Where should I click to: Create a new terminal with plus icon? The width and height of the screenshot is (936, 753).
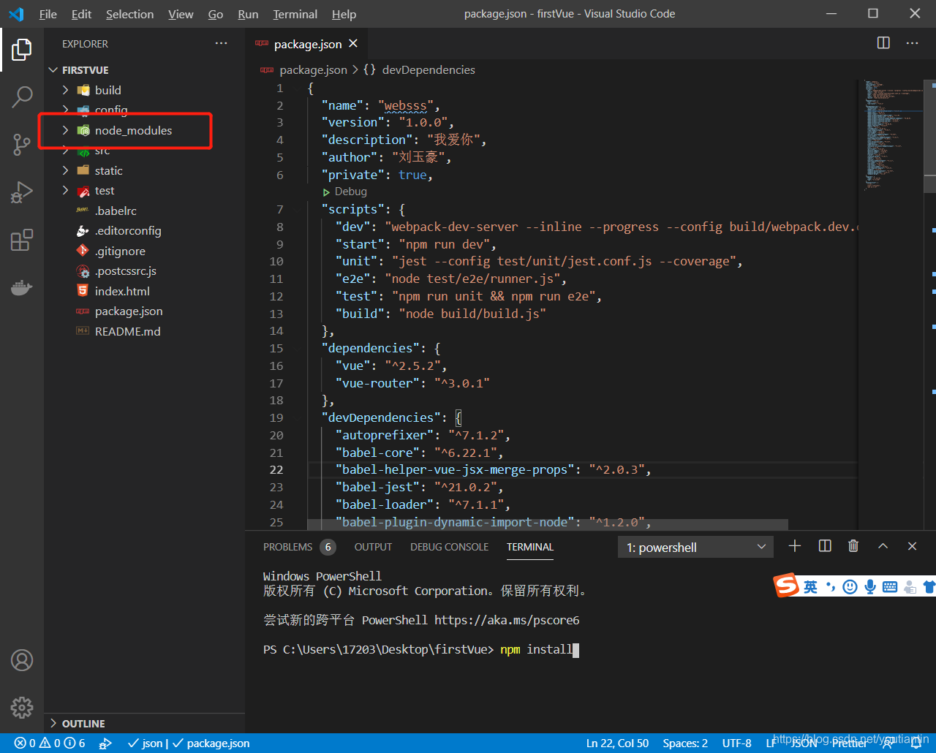(x=795, y=546)
